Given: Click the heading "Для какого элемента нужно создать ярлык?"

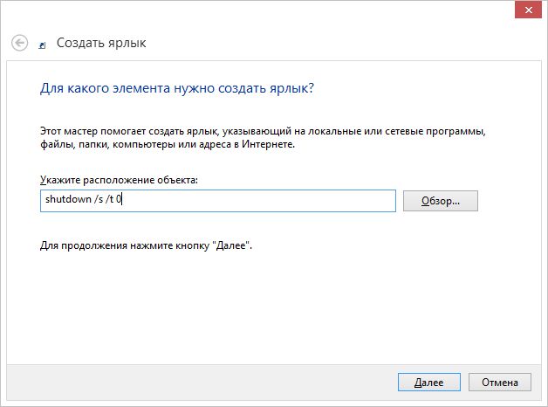Looking at the screenshot, I should coord(177,88).
